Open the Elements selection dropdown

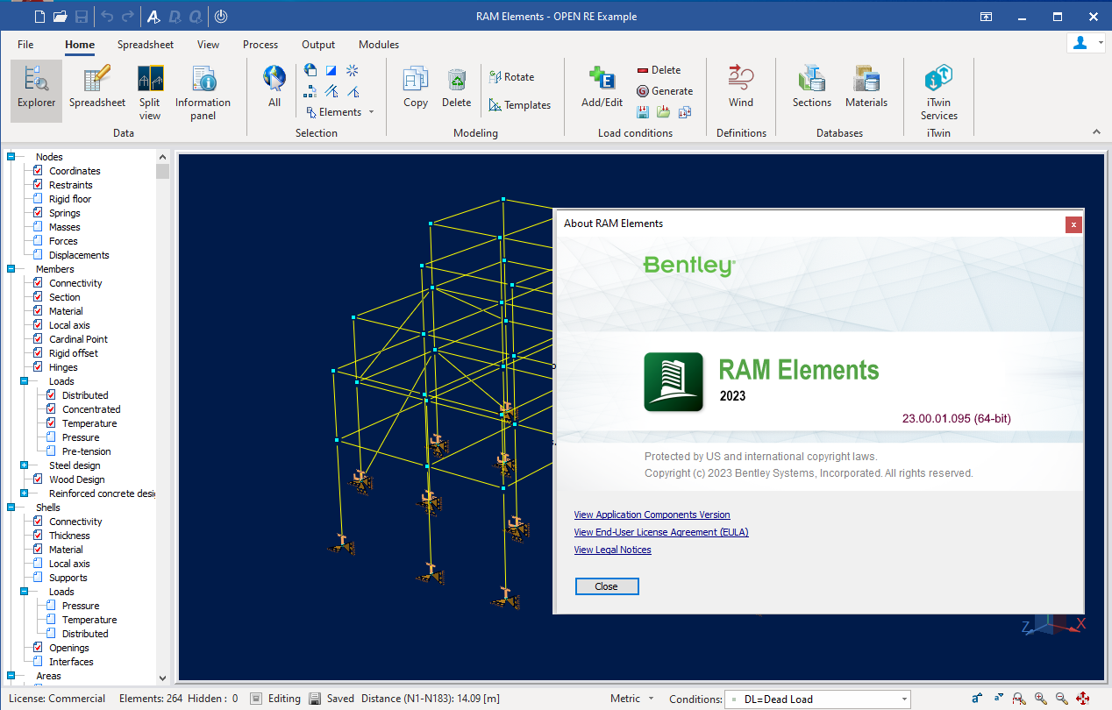371,112
